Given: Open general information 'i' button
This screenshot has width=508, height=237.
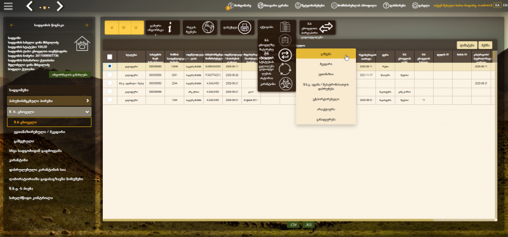Looking at the screenshot, I should click(163, 27).
